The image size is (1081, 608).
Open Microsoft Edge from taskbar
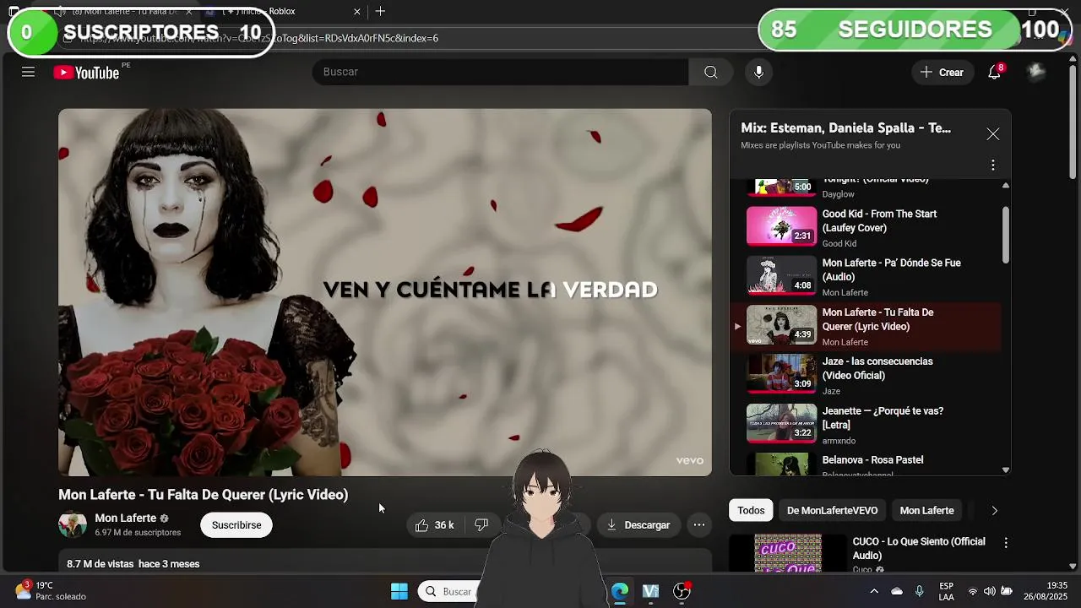point(620,591)
